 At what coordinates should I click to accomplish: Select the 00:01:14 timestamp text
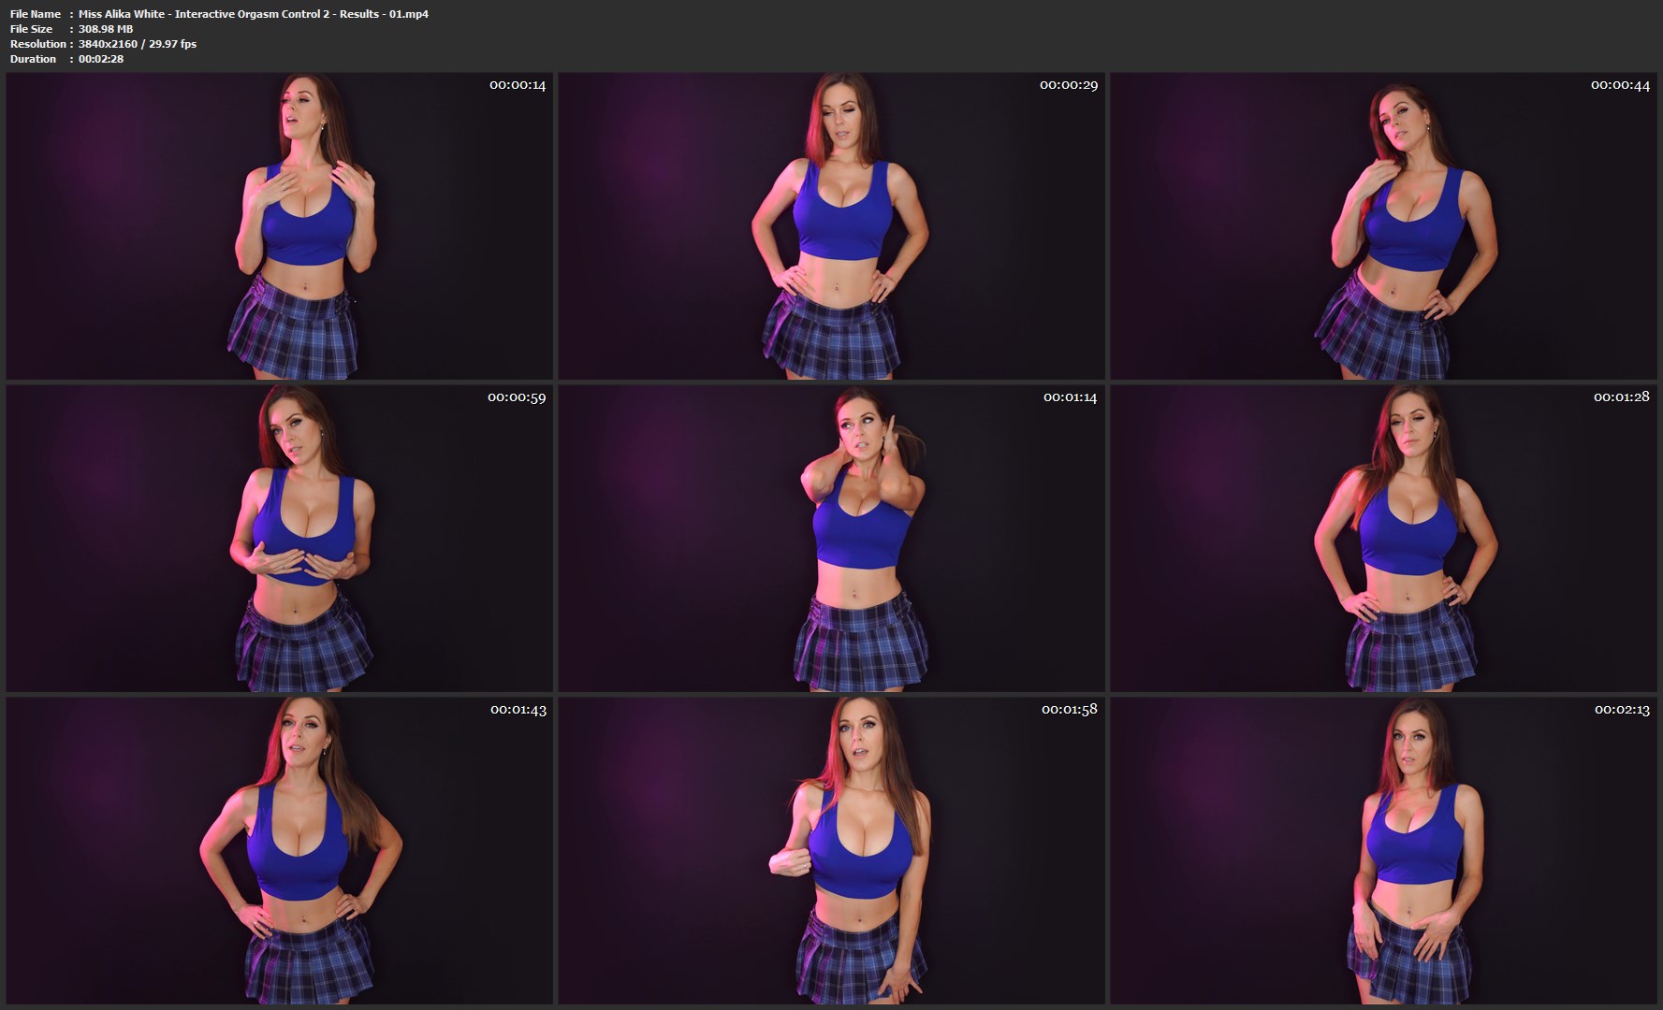point(1070,397)
